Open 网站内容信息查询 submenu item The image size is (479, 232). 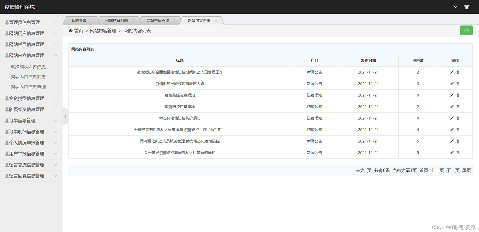[x=28, y=87]
